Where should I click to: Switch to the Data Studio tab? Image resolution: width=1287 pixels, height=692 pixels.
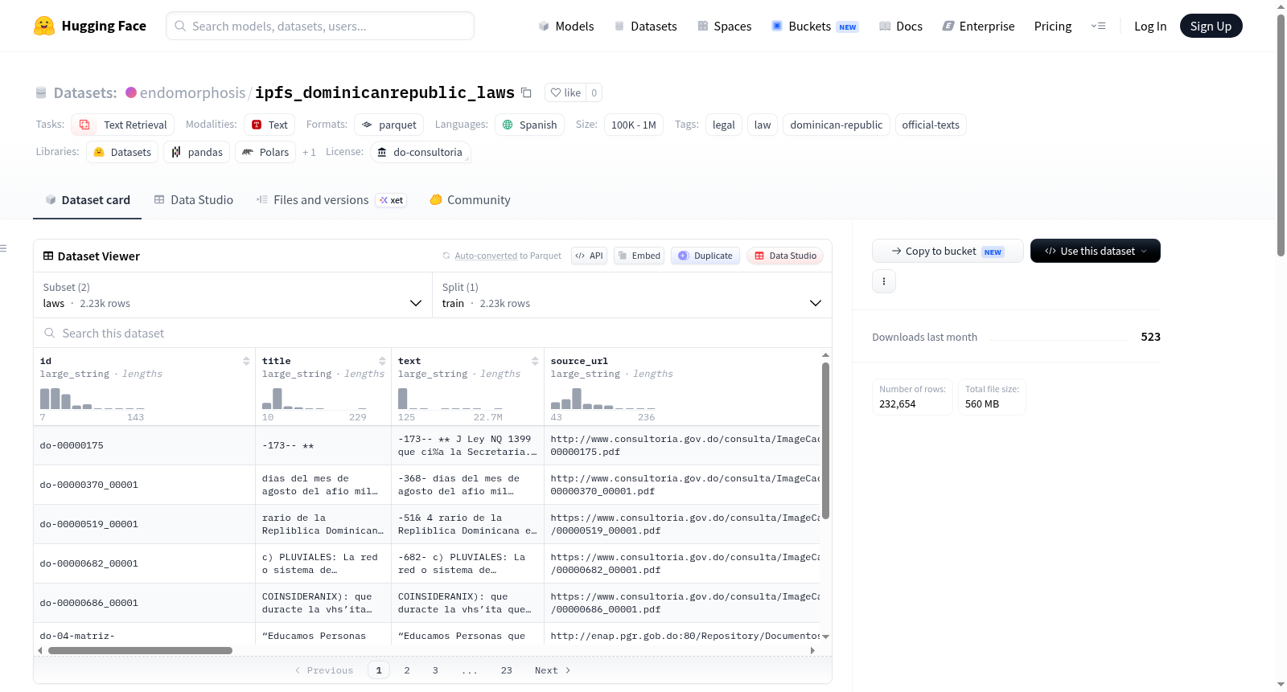pos(194,200)
